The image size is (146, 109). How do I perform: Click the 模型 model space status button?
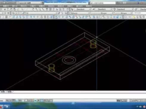point(119,101)
